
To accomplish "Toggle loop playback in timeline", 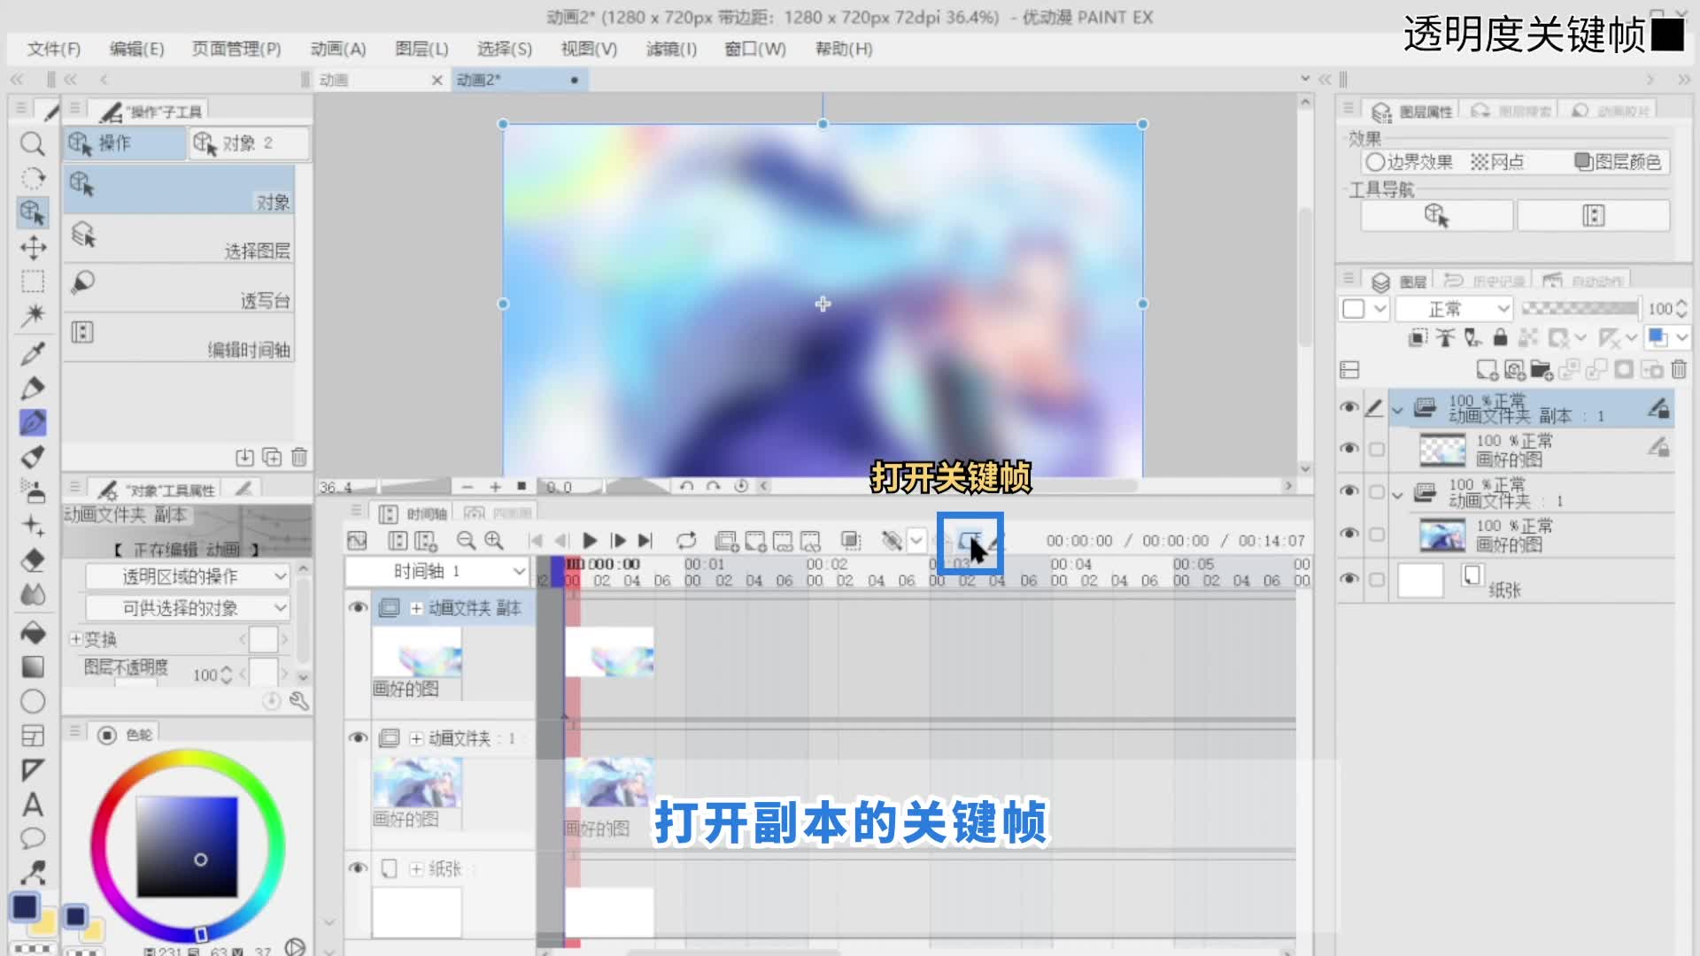I will pyautogui.click(x=686, y=540).
